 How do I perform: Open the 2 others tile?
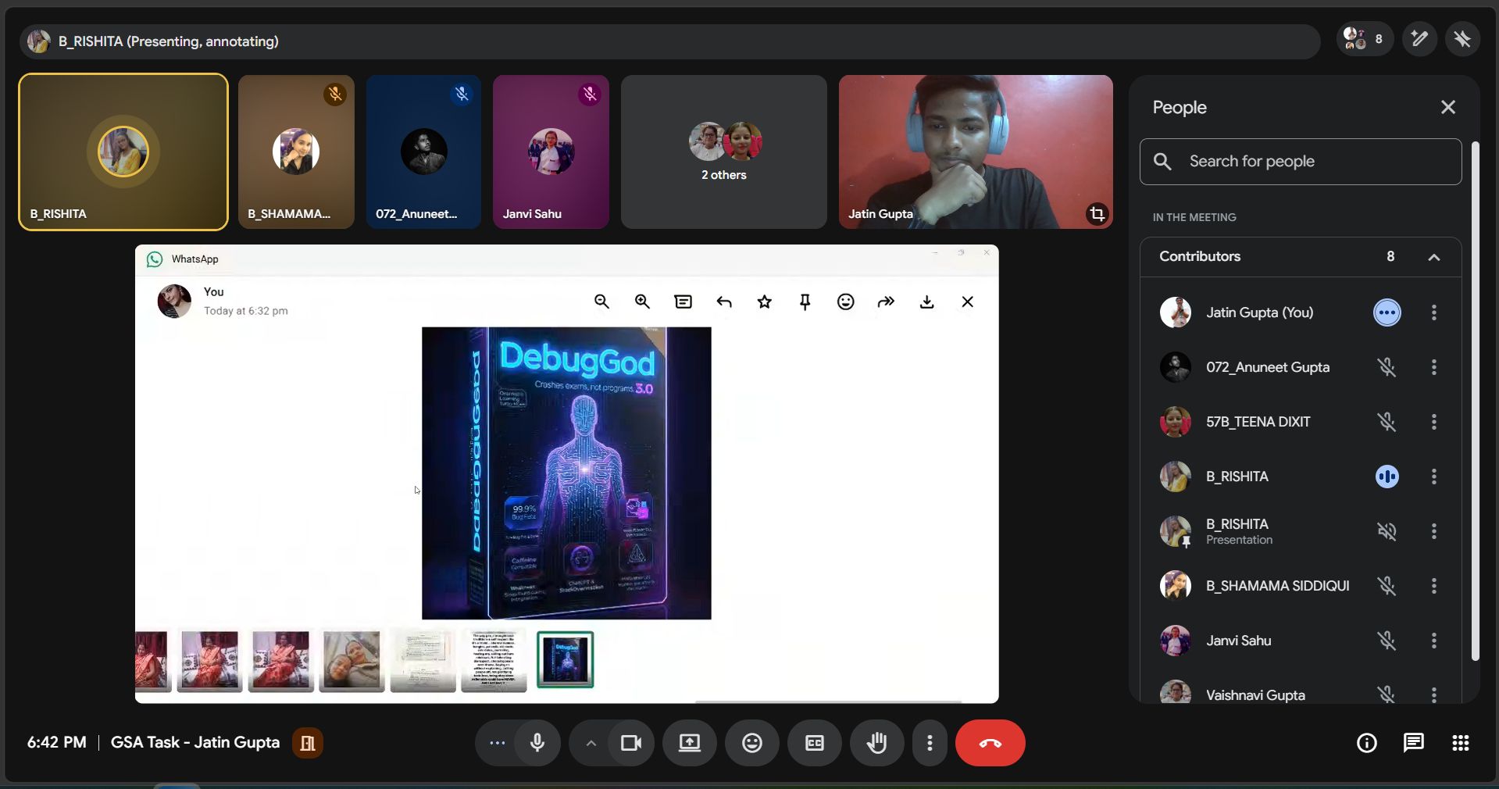click(724, 152)
